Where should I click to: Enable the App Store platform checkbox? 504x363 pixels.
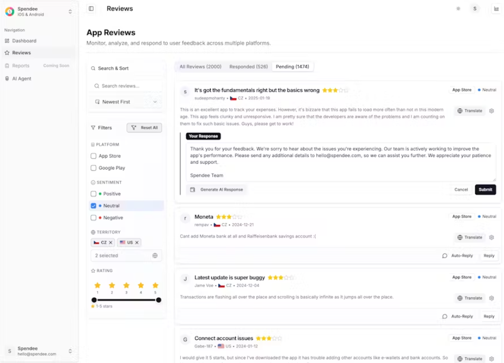point(94,156)
